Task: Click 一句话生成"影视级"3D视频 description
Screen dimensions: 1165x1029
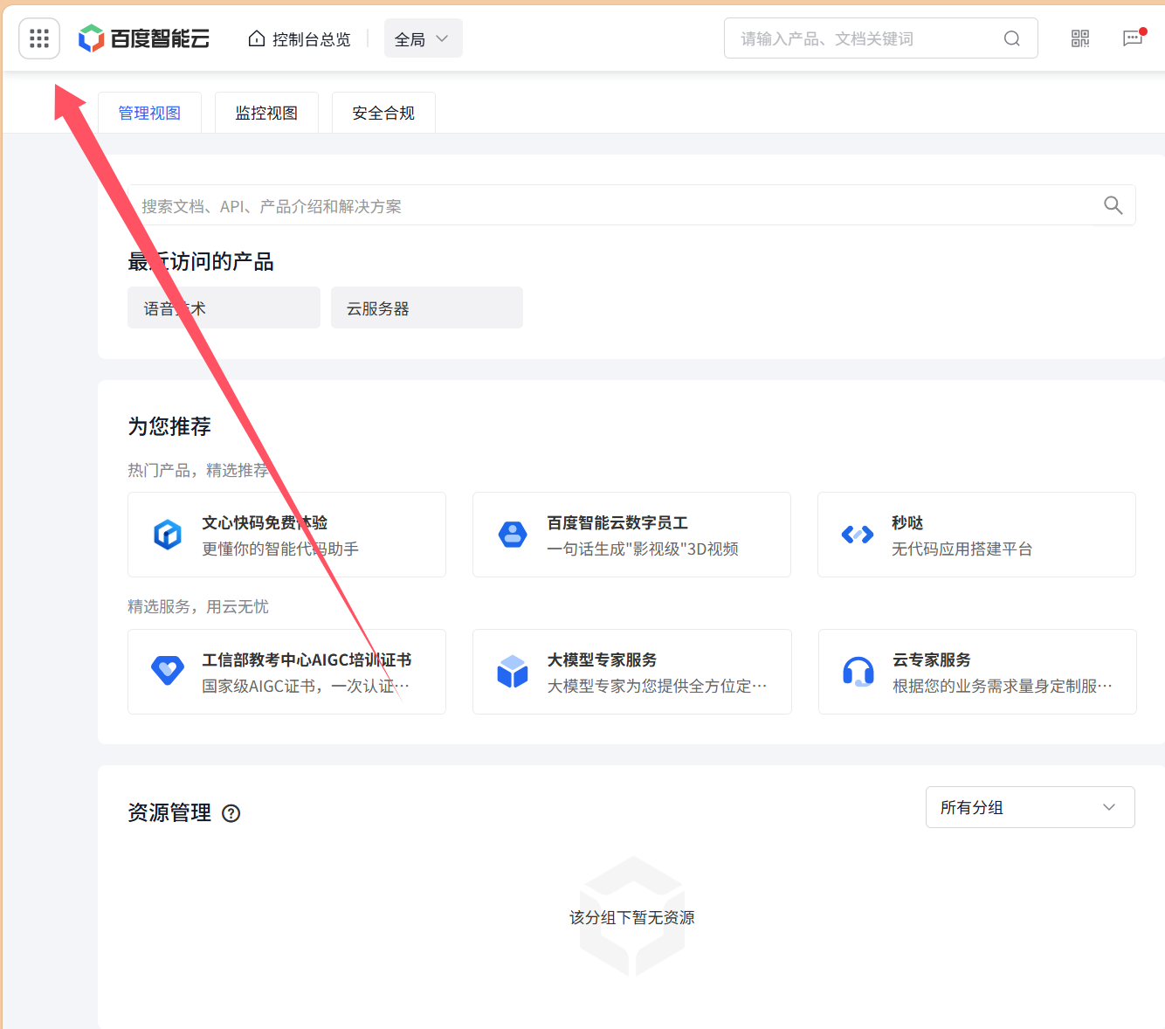Action: coord(643,549)
